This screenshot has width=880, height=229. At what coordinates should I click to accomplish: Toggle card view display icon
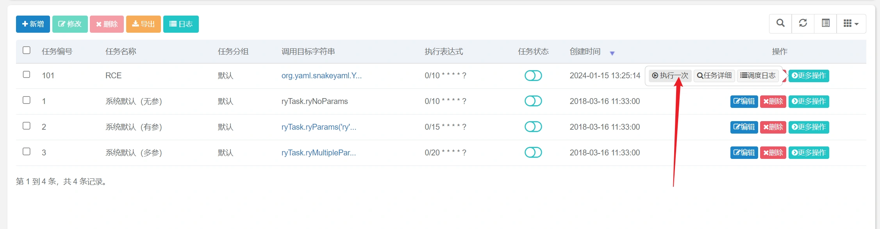[x=826, y=23]
